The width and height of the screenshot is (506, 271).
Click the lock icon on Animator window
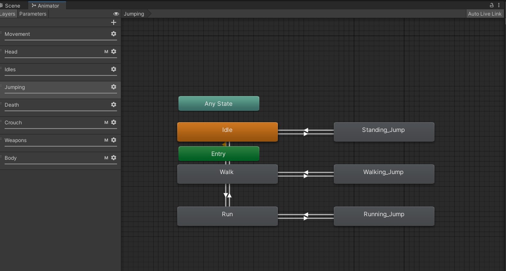click(492, 5)
